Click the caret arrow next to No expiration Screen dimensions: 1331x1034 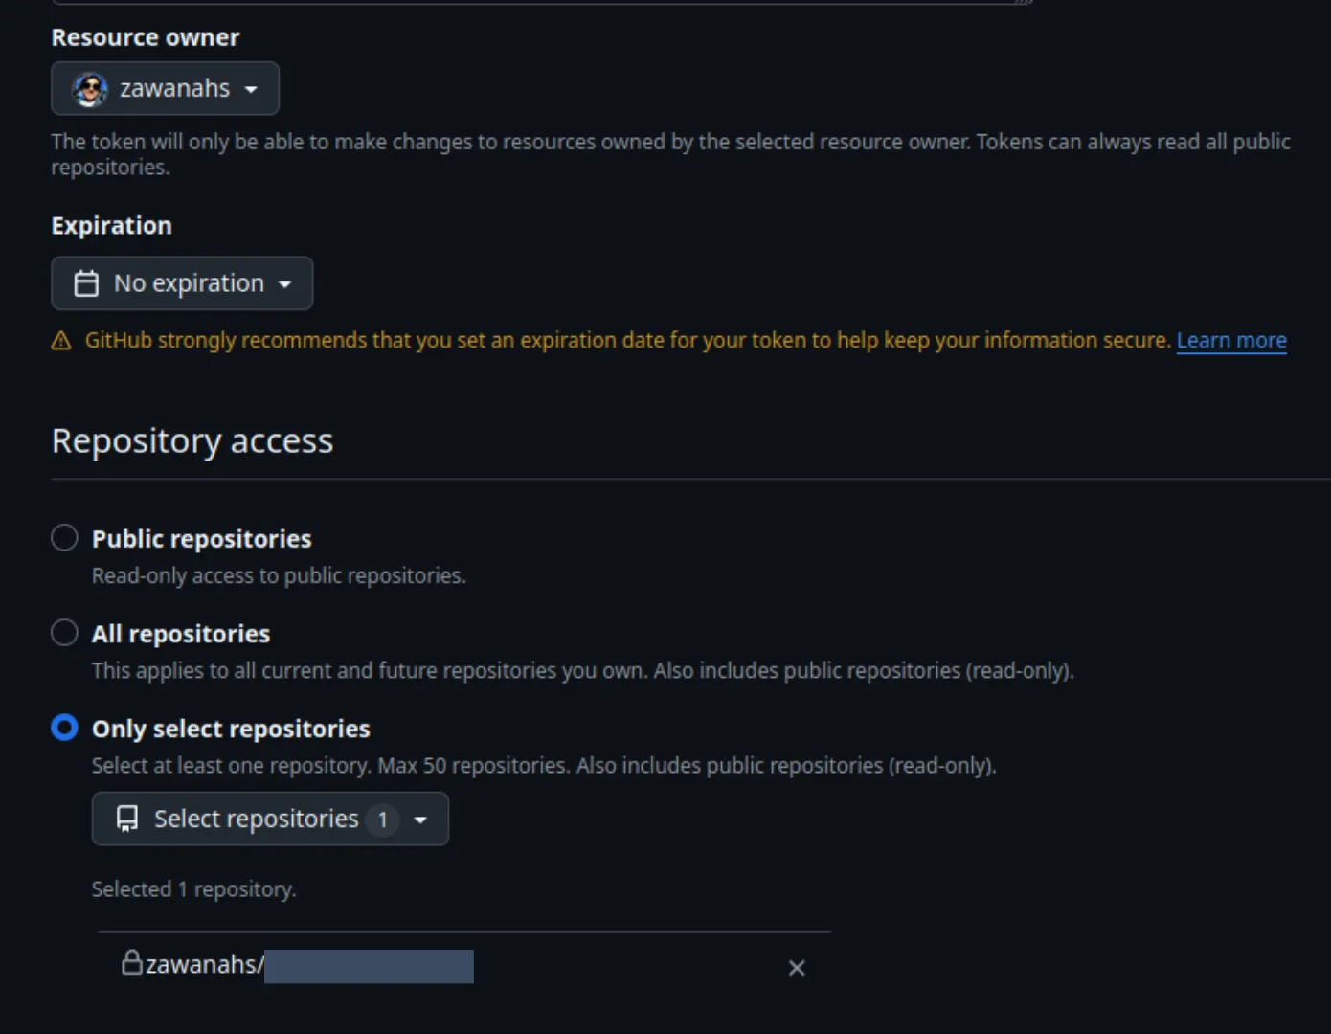click(284, 284)
